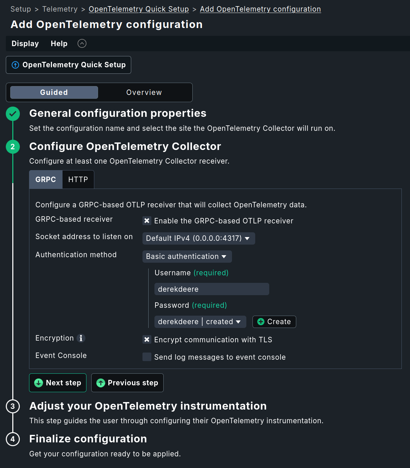Open the Encryption info icon
410x468 pixels.
click(81, 338)
